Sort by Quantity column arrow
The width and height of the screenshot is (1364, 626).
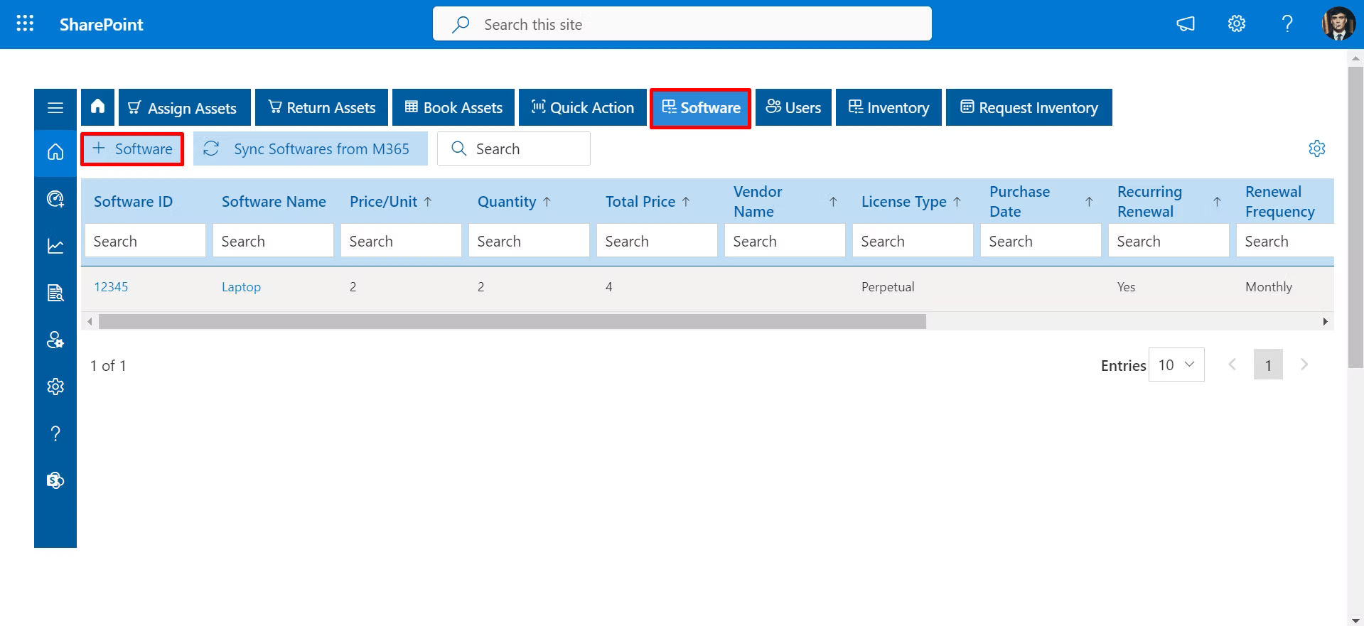[547, 202]
